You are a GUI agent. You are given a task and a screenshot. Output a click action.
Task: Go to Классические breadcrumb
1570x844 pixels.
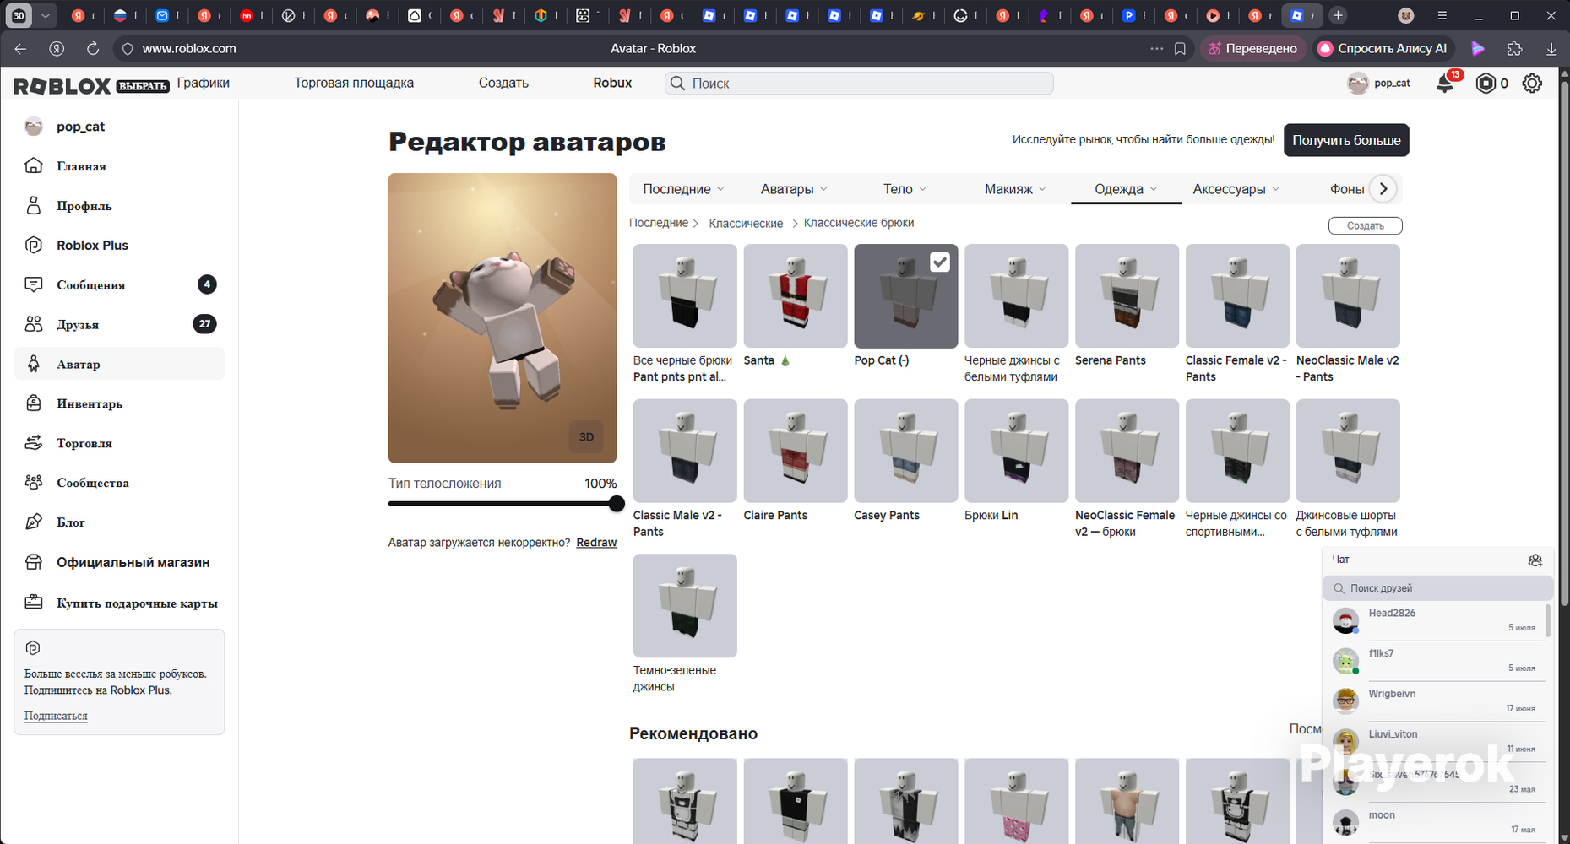[x=746, y=224]
